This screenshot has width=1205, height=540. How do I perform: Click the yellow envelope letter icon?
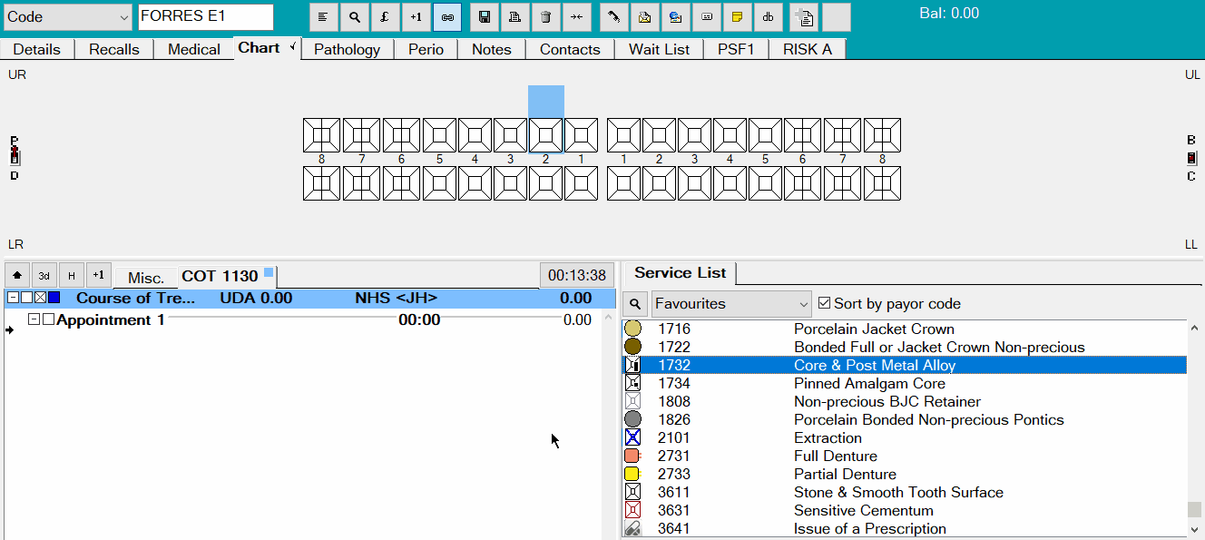[x=644, y=17]
